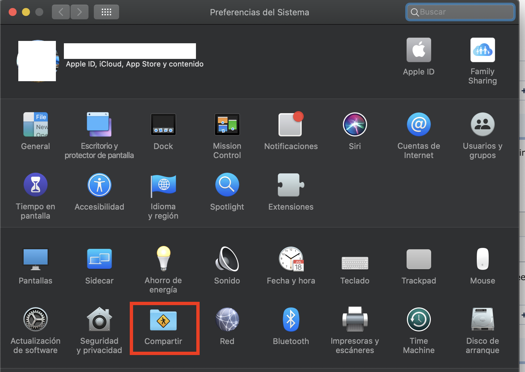
Task: Open Tiempo en pantalla settings
Action: pyautogui.click(x=36, y=185)
